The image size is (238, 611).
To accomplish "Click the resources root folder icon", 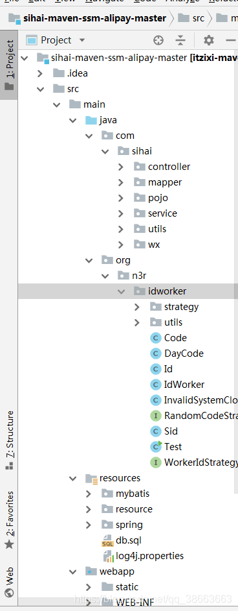I will pos(91,479).
